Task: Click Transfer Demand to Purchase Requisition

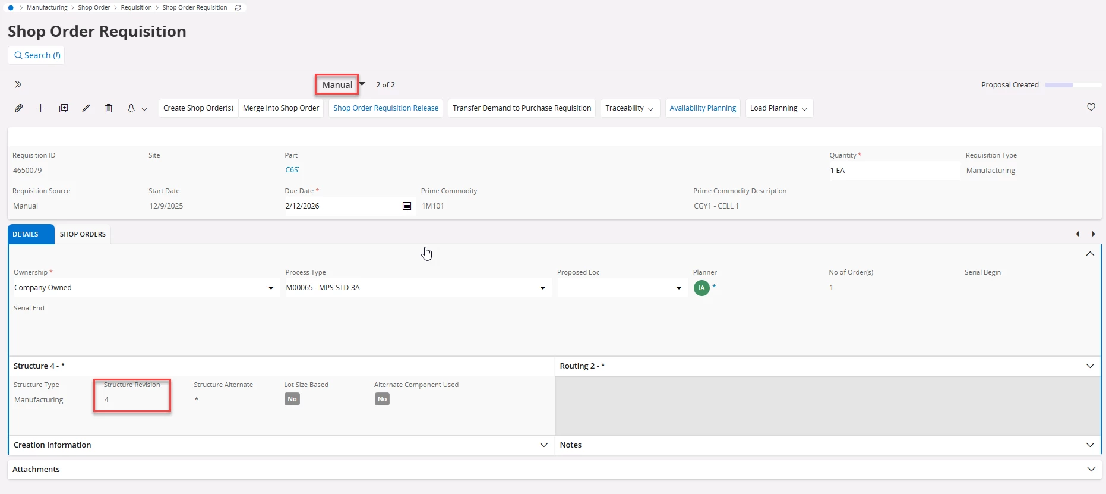Action: tap(522, 108)
